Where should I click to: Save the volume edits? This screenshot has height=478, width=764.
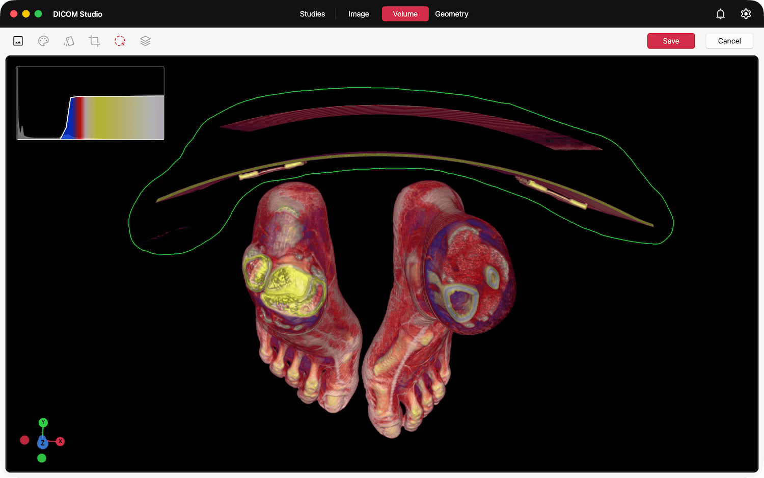click(671, 41)
